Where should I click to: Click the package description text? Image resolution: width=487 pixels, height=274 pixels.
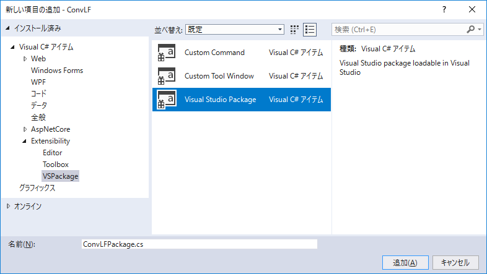click(405, 67)
